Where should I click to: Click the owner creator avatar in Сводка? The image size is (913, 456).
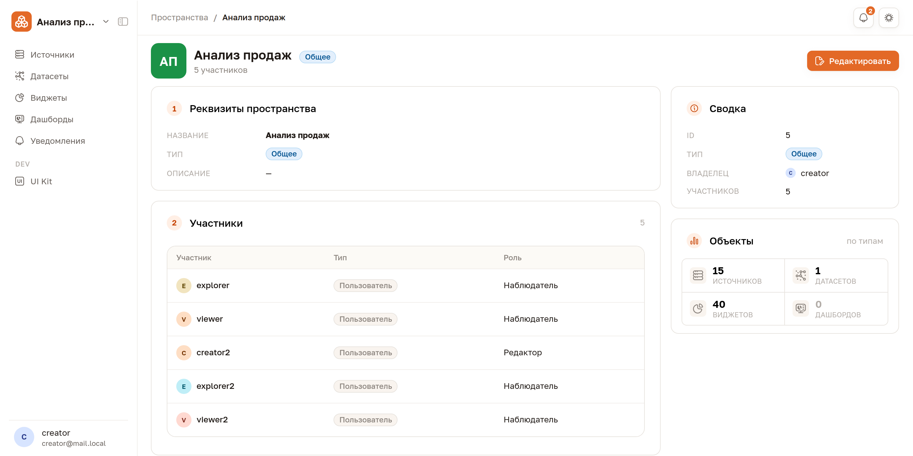point(790,173)
